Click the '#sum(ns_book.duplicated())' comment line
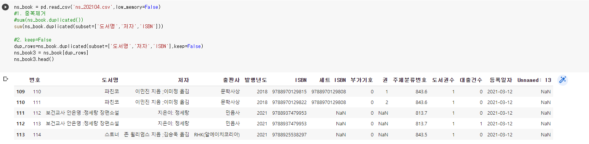589x144 pixels. tap(48, 20)
